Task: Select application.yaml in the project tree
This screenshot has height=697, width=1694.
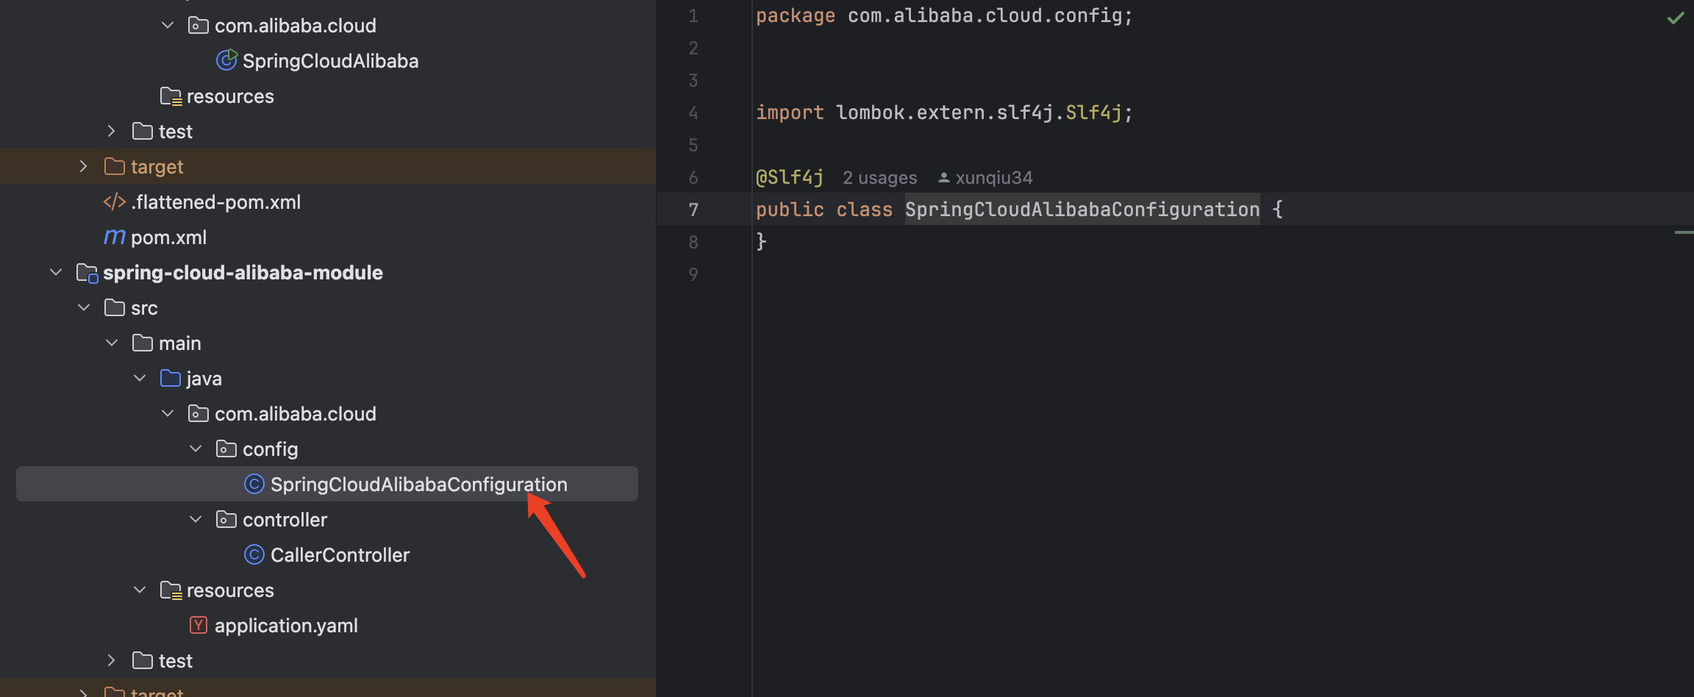Action: (x=286, y=625)
